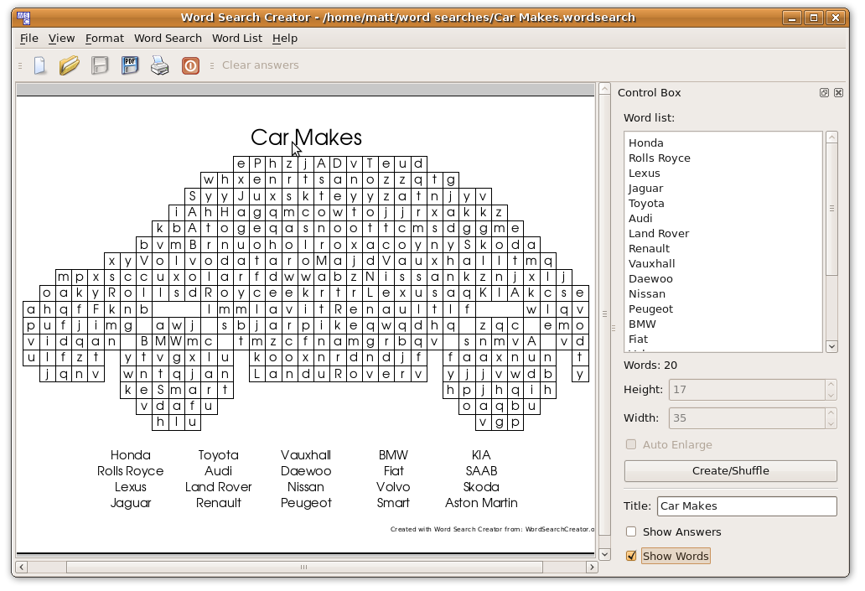
Task: Export the word search as PDF
Action: (x=130, y=65)
